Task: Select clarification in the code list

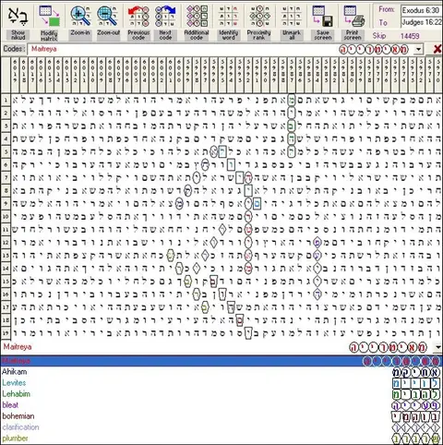Action: [20, 427]
